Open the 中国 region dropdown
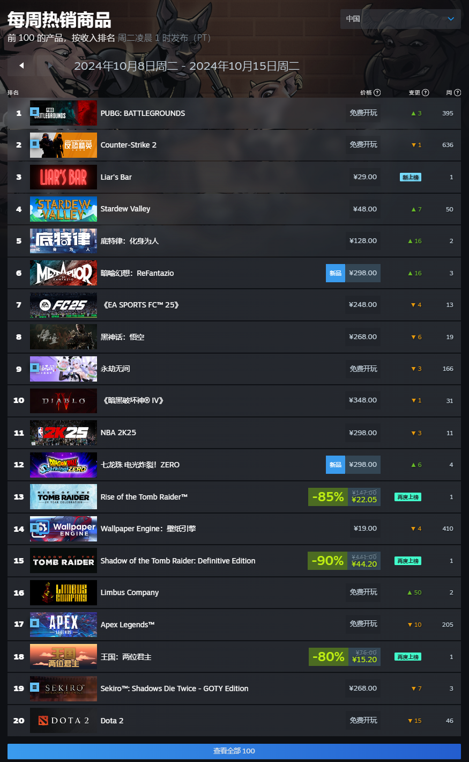Screen dimensions: 469x762 400,19
